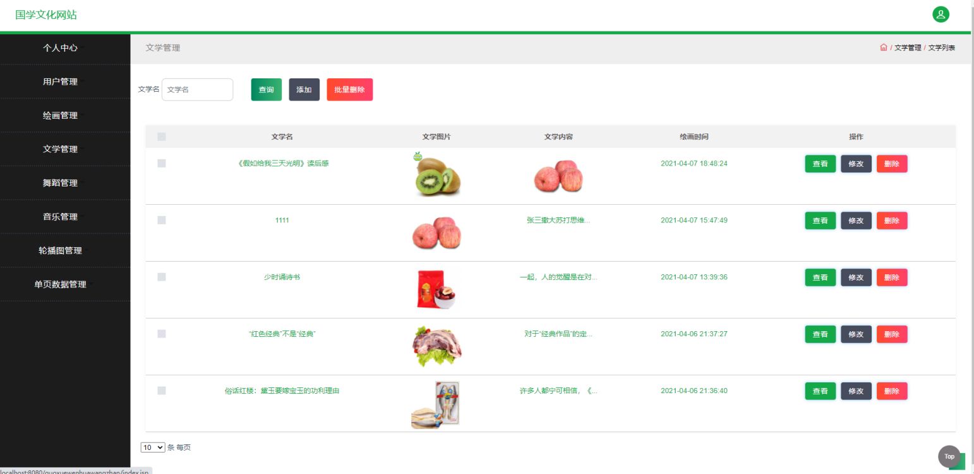
Task: Click the round Top button
Action: pyautogui.click(x=949, y=456)
